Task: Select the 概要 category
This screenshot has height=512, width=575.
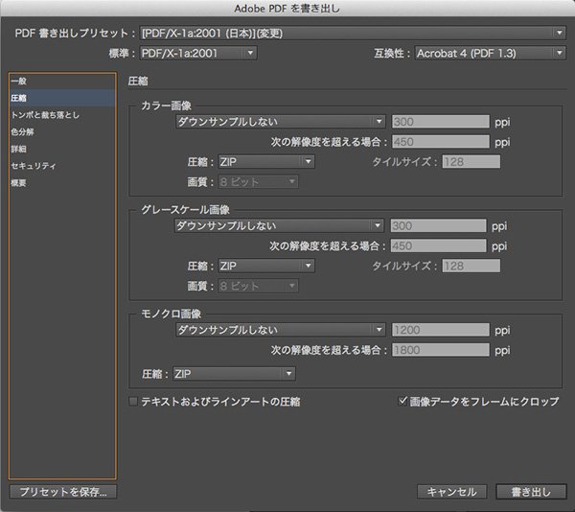Action: click(62, 182)
